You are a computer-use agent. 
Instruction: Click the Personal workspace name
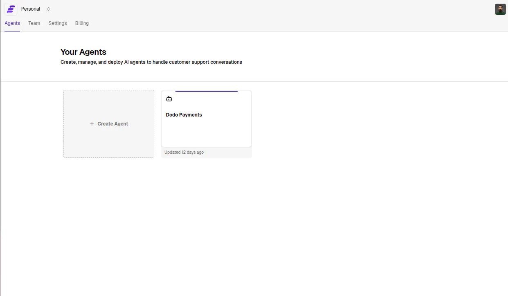[31, 9]
